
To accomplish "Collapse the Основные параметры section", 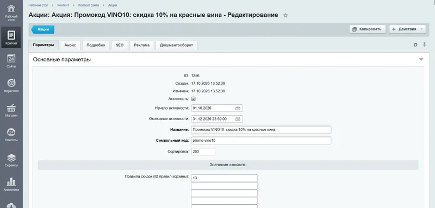I will (421, 60).
